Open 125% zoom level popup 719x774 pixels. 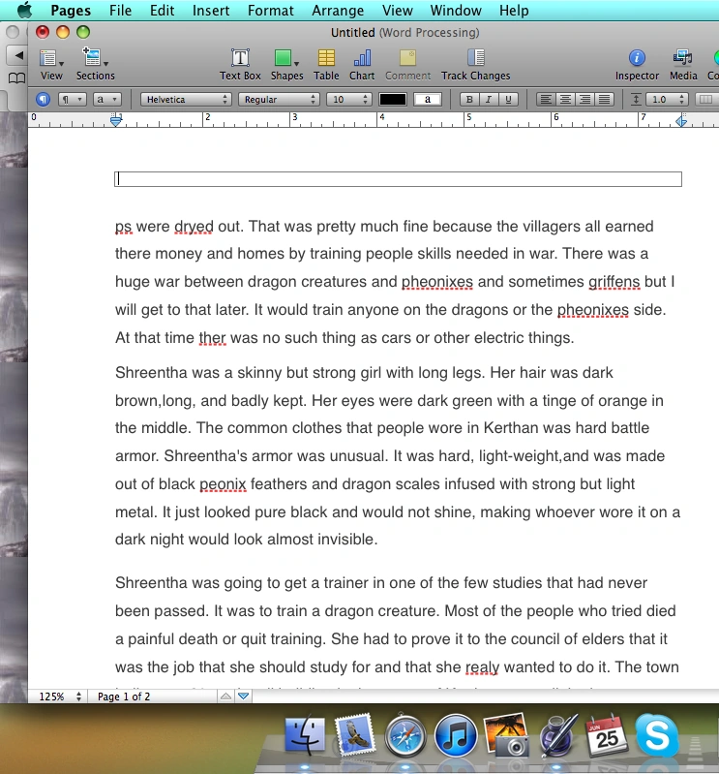click(x=60, y=696)
